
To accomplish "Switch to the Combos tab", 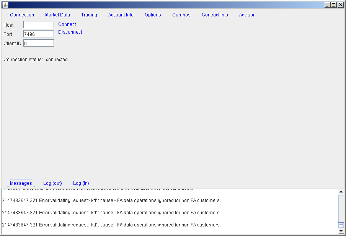I will pos(181,15).
